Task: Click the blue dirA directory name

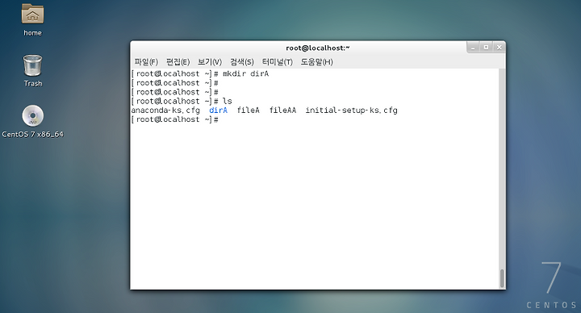Action: pos(218,111)
